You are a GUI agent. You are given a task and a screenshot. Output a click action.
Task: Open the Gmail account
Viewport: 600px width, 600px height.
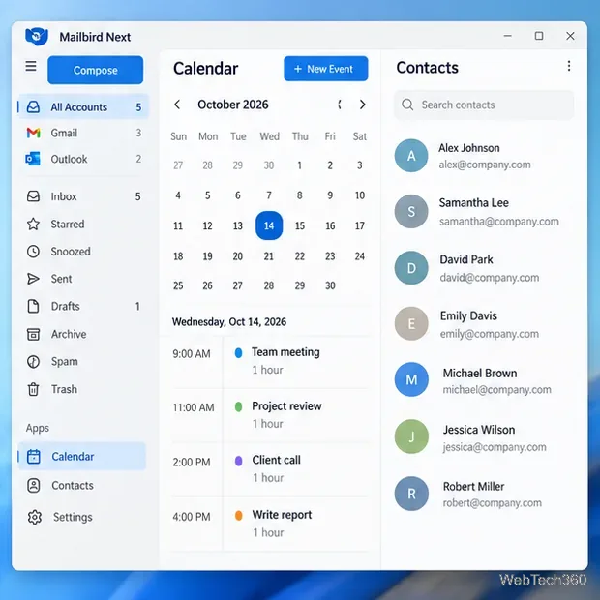coord(83,133)
